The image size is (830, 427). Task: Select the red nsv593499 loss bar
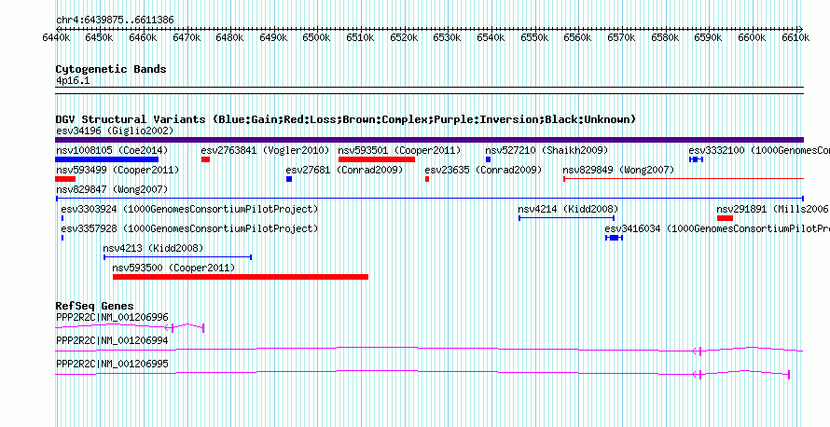click(65, 179)
